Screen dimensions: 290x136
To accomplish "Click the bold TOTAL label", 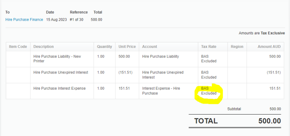I will [x=206, y=121].
